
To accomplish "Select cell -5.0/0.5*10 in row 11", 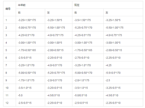I will 88,95.
